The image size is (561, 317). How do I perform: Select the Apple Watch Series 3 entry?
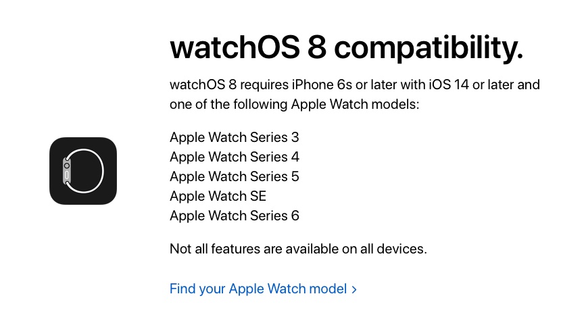pos(235,137)
